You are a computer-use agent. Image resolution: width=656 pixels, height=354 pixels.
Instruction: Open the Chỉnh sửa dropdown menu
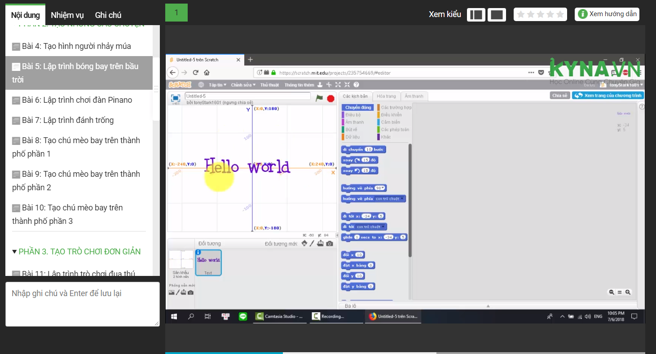tap(243, 85)
